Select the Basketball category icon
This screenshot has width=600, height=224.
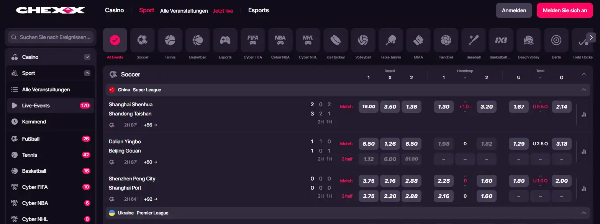[198, 40]
